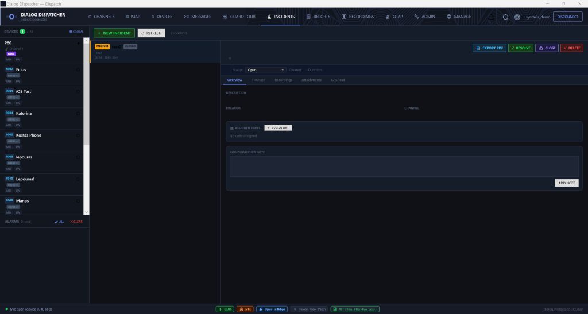Click the circle status icon beside settings
The image size is (588, 314).
click(505, 17)
